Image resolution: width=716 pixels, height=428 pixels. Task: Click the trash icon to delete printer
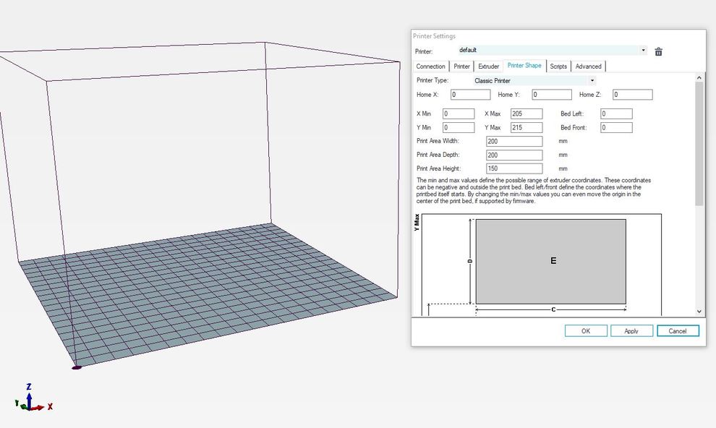(x=658, y=51)
